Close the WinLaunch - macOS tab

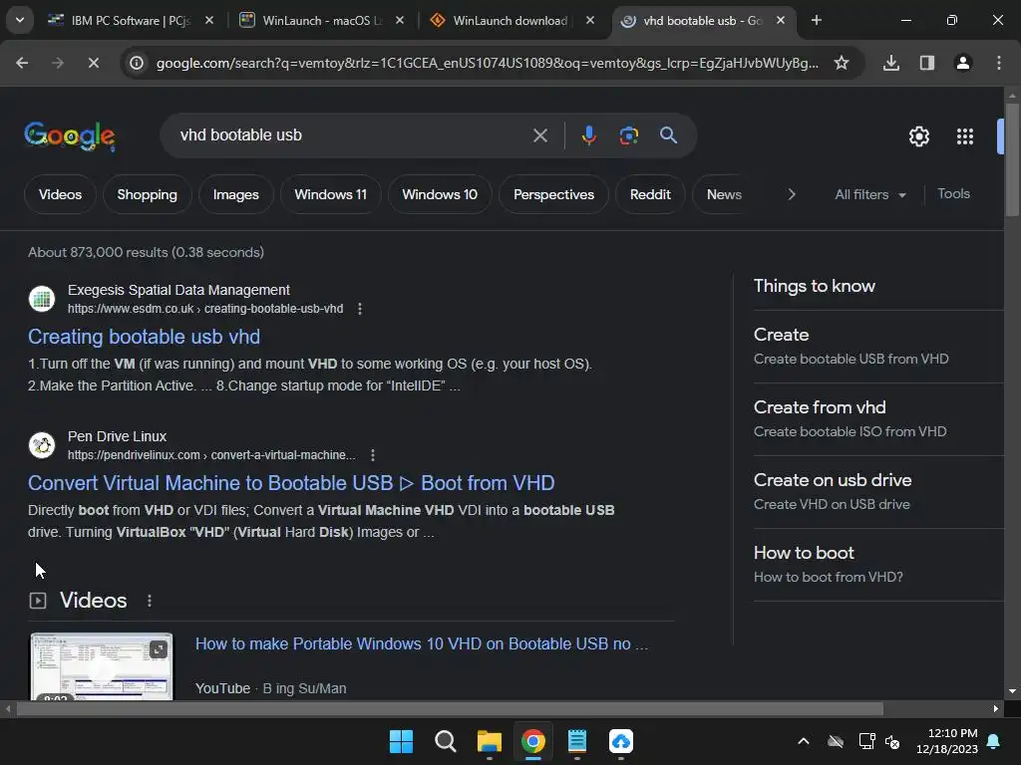click(400, 20)
